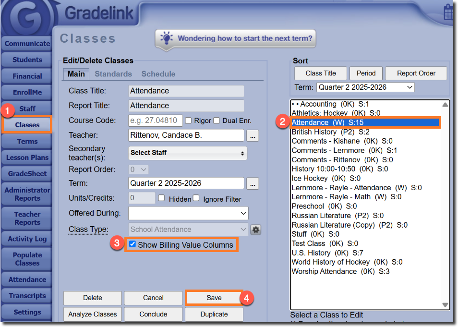
Task: Click the Delete button
Action: click(93, 298)
